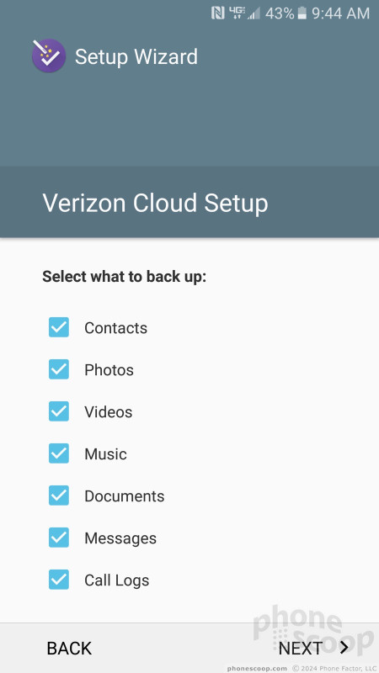Uncheck the Photos checkbox

(x=59, y=369)
